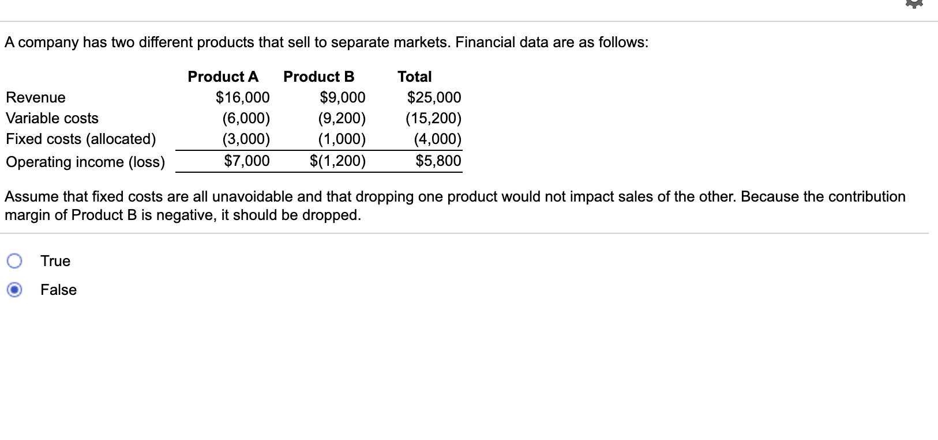Click the Product B column header

click(x=318, y=77)
